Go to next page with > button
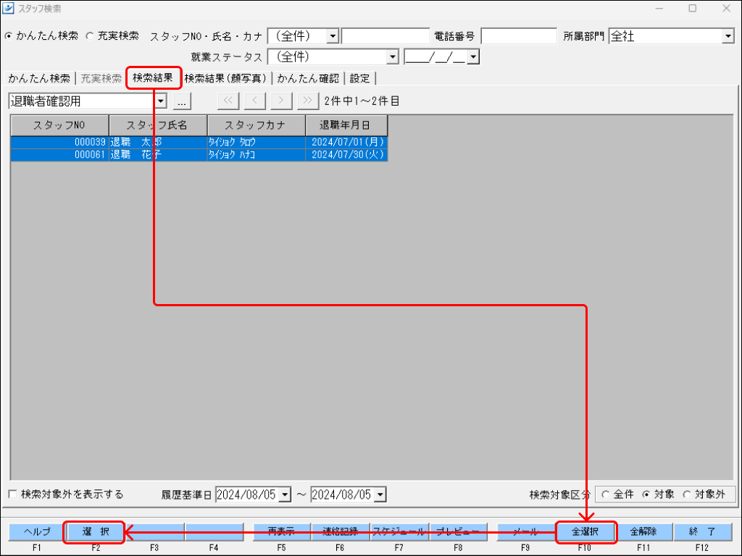Screen dimensions: 742x556 pos(281,101)
